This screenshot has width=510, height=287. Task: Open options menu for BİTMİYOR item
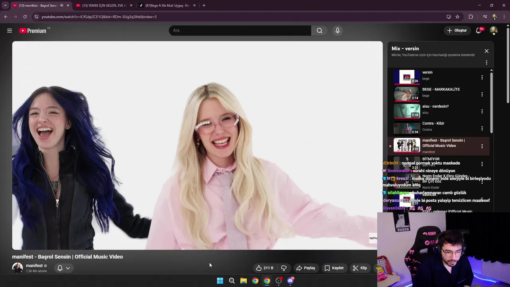482,164
